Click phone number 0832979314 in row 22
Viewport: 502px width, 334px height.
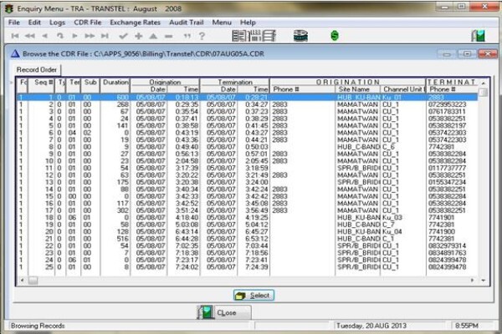447,245
